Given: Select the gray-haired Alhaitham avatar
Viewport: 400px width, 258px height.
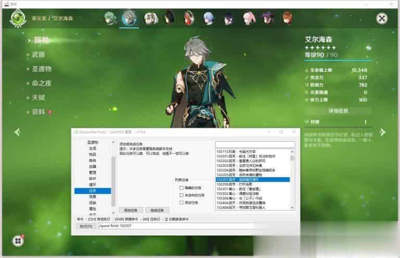Looking at the screenshot, I should (x=129, y=18).
